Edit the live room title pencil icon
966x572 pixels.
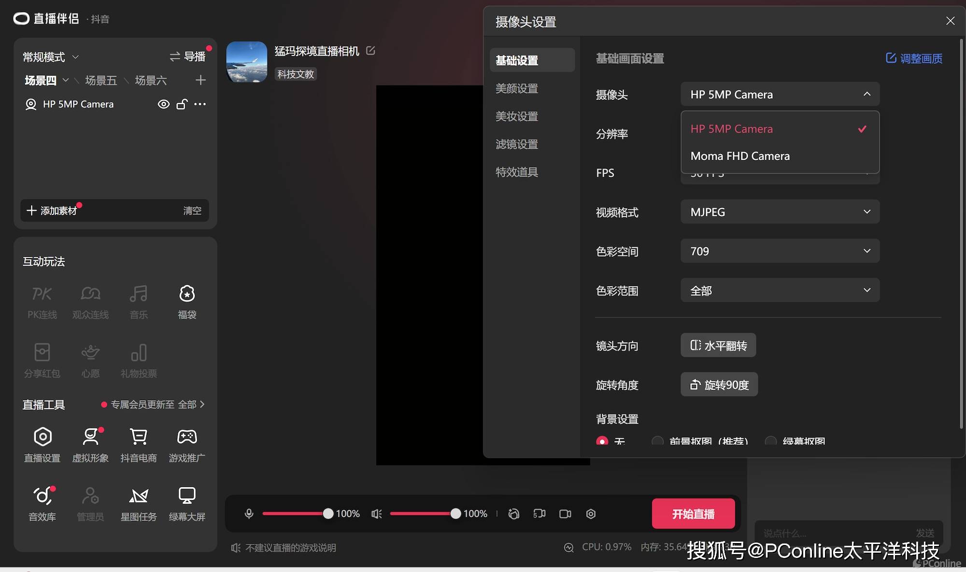coord(370,51)
